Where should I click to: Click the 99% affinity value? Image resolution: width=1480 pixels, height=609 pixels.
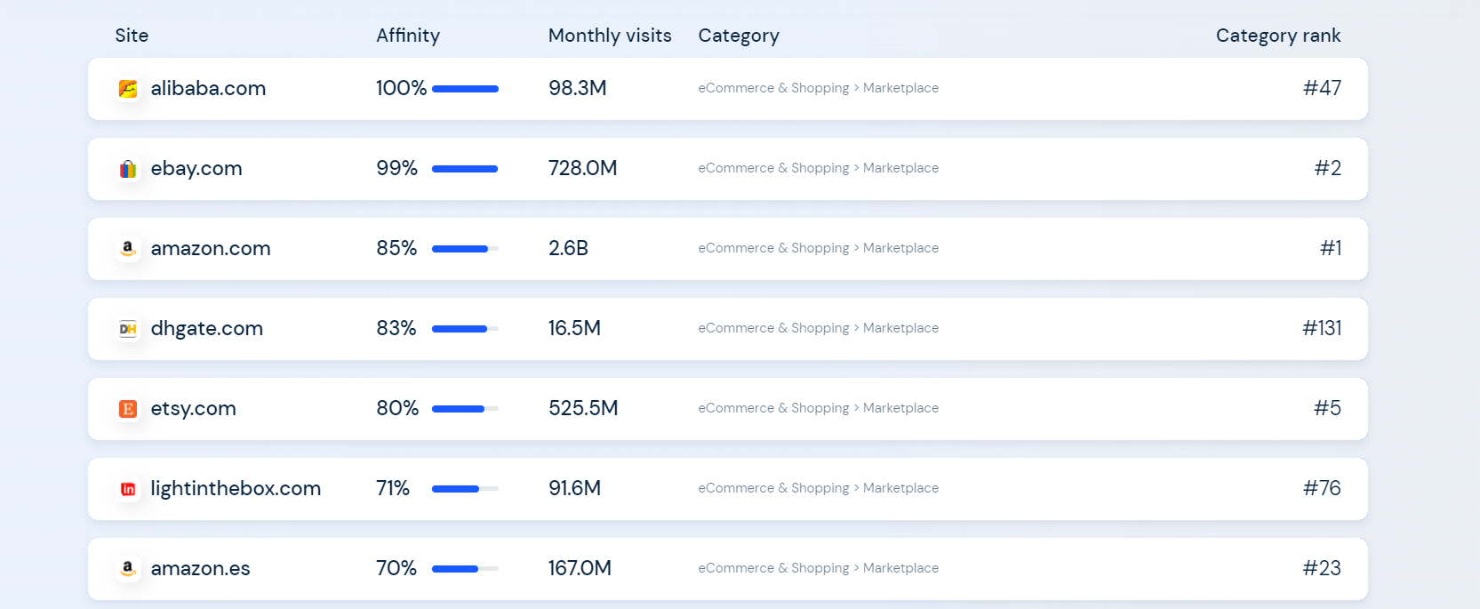(397, 168)
